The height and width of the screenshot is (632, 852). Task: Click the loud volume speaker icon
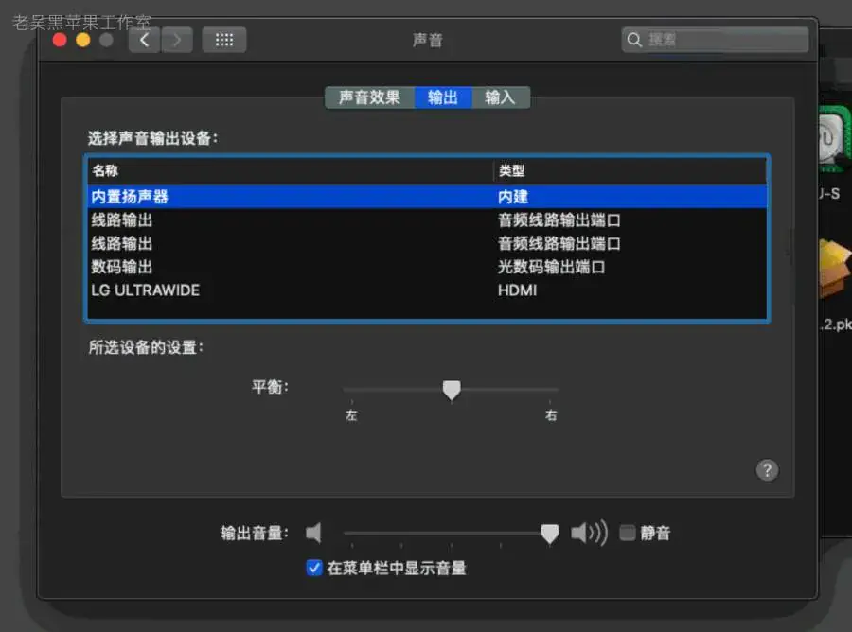589,533
